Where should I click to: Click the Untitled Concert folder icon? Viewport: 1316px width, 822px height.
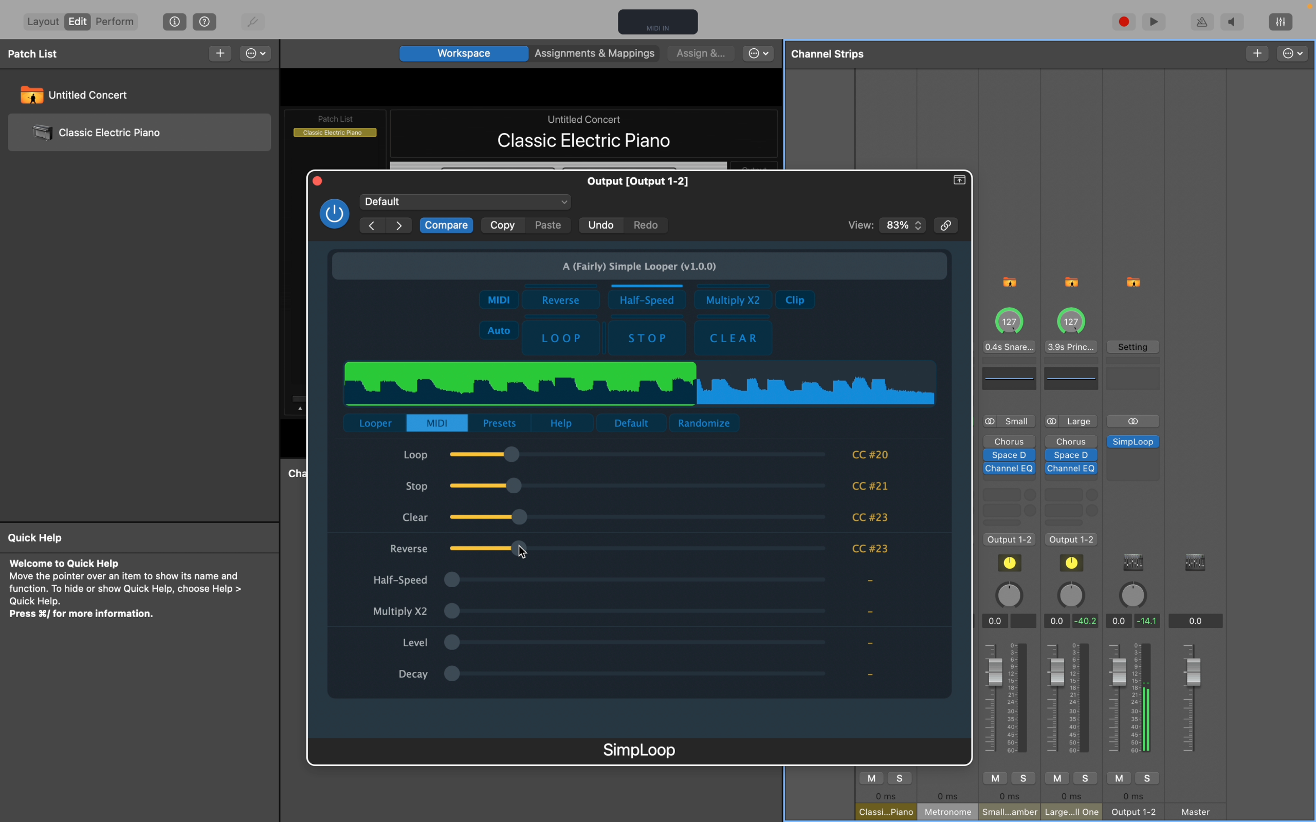[x=32, y=95]
